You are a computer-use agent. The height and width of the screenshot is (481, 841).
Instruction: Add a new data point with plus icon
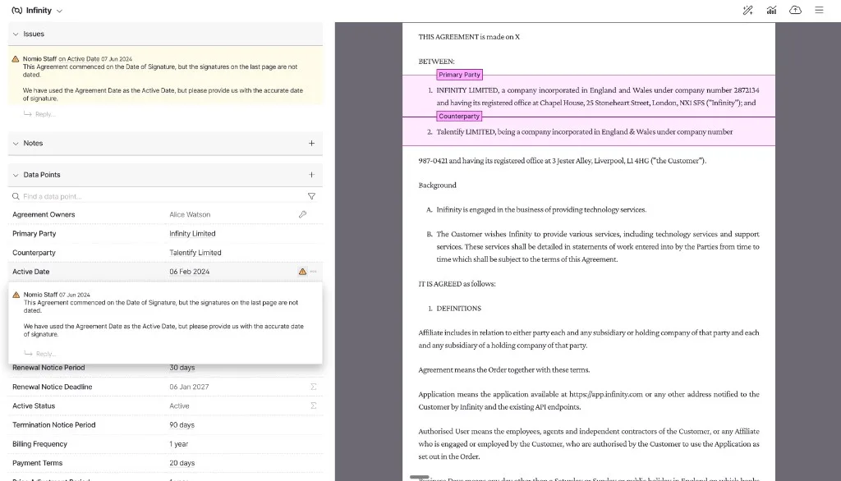tap(311, 175)
